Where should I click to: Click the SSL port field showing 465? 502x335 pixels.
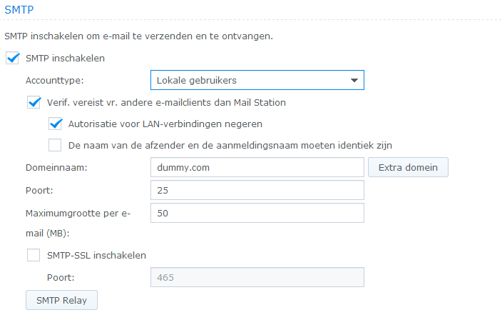tap(257, 277)
